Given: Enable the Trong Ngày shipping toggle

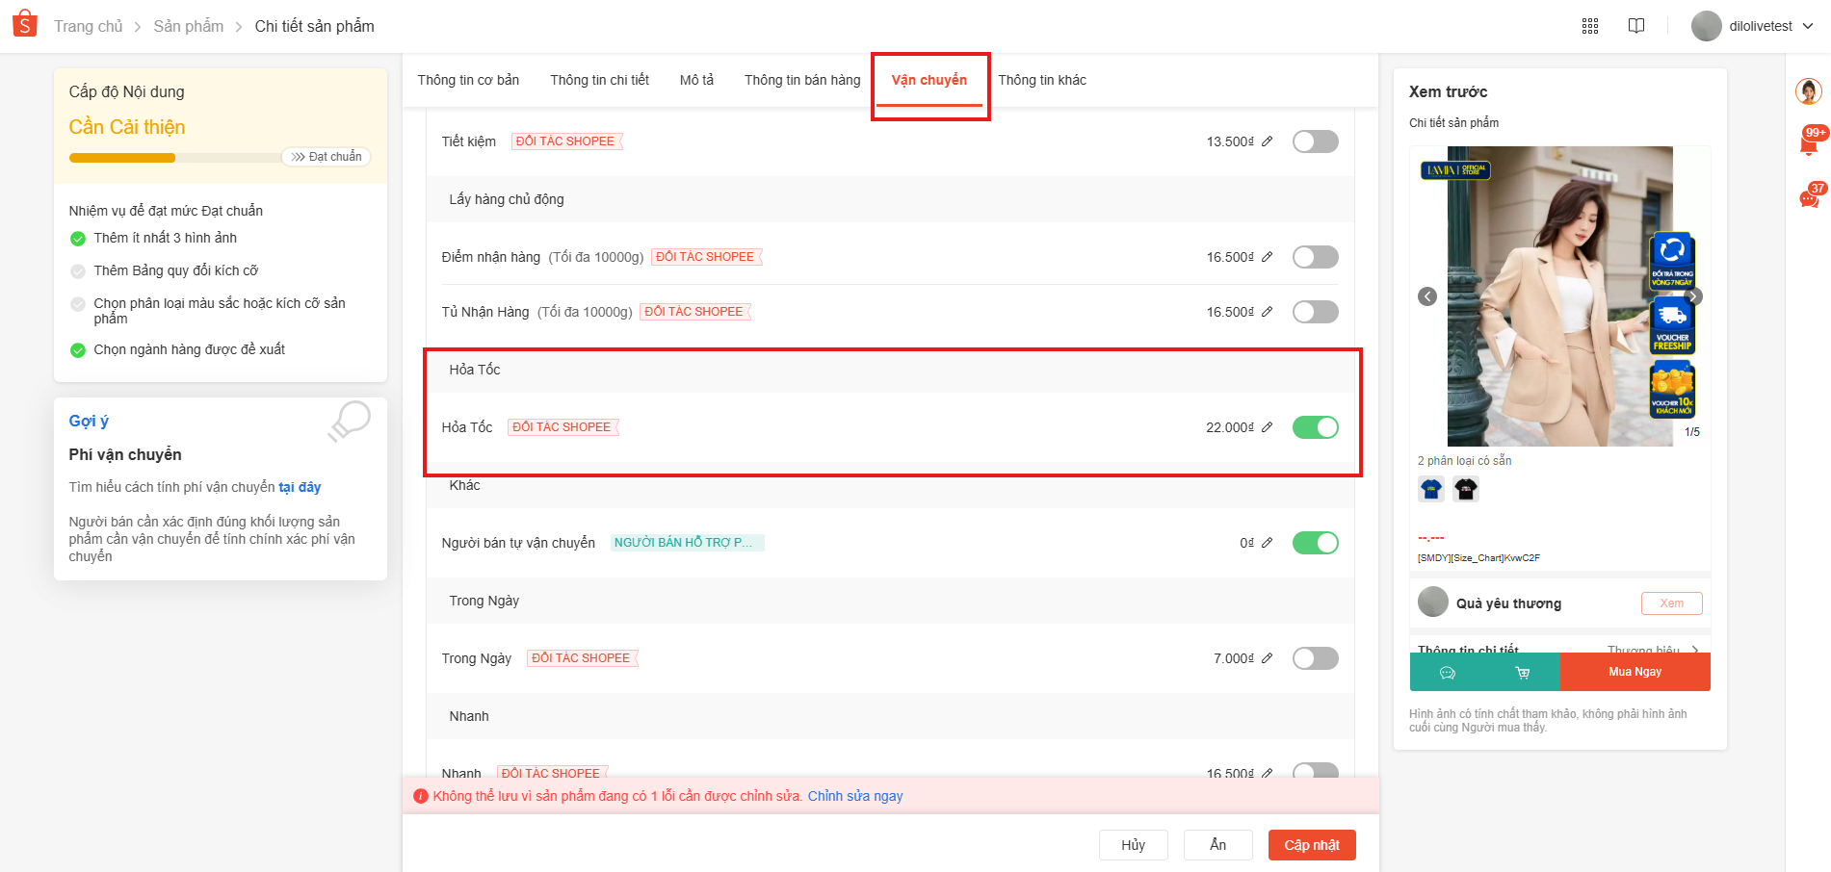Looking at the screenshot, I should pyautogui.click(x=1316, y=658).
